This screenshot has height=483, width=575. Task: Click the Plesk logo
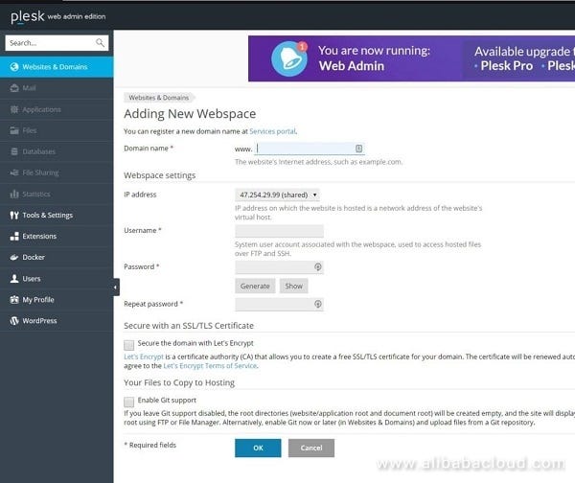(x=28, y=16)
